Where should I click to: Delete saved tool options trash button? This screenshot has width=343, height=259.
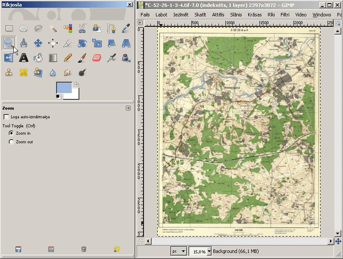(84, 249)
